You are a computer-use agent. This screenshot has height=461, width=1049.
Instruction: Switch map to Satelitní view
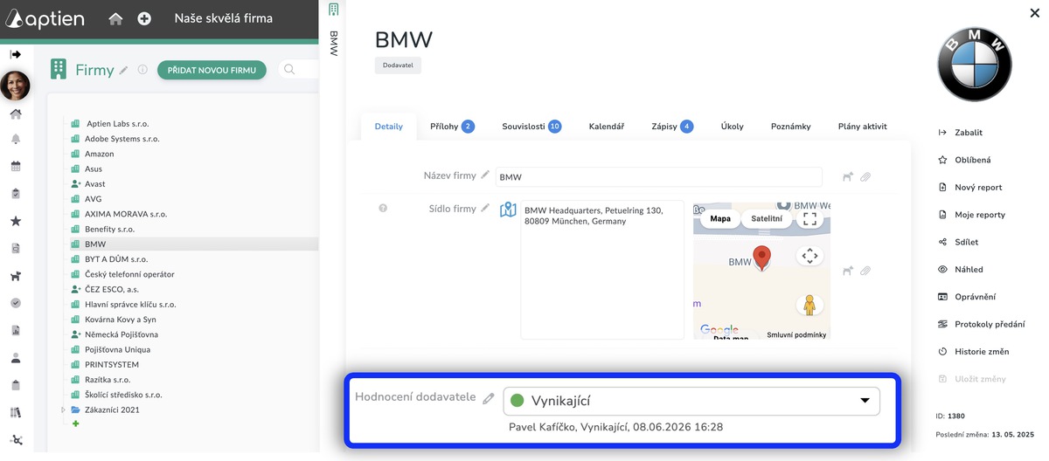(767, 219)
